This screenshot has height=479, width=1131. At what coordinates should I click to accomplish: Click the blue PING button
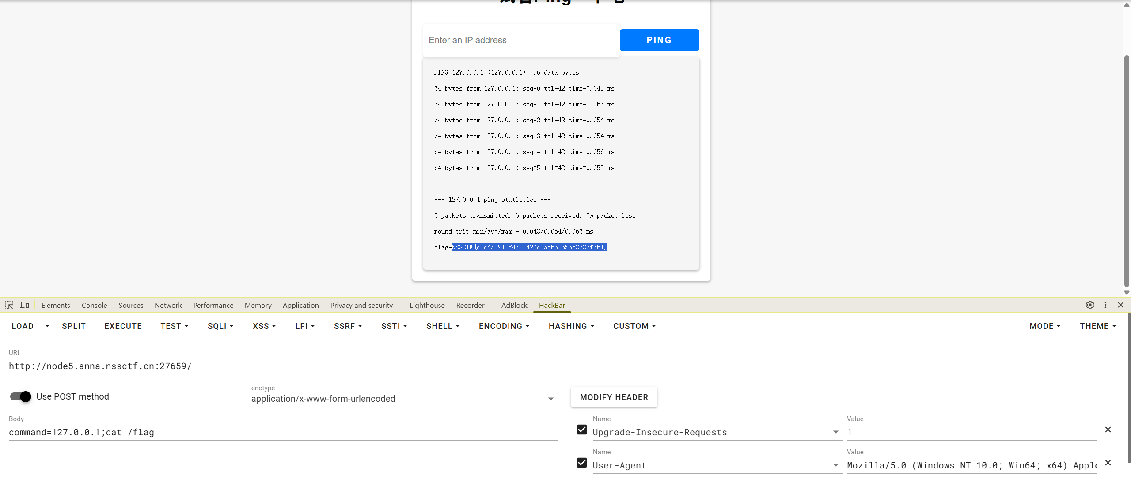[659, 40]
